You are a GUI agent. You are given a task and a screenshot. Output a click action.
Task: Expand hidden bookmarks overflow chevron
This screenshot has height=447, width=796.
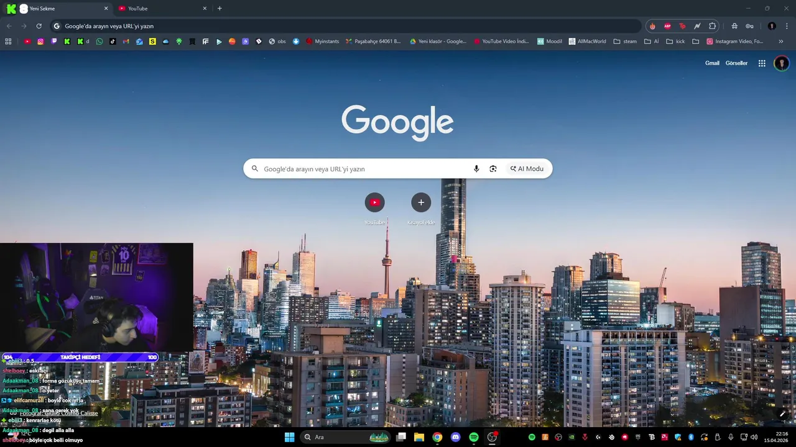coord(780,42)
